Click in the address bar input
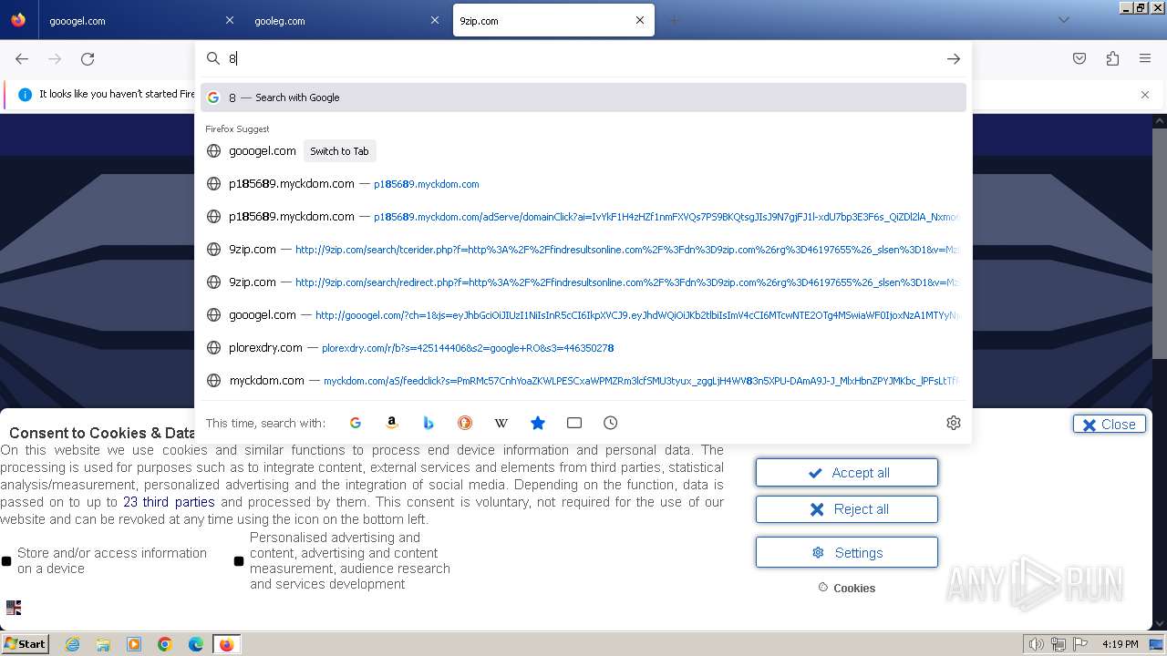1167x656 pixels. 582,58
